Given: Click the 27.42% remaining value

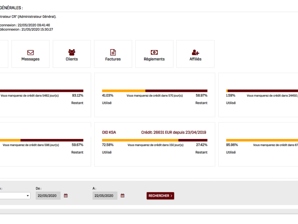Looking at the screenshot, I should coord(202,145).
